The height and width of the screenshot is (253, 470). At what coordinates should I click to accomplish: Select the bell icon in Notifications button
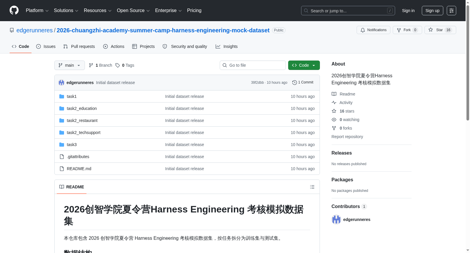pyautogui.click(x=363, y=30)
